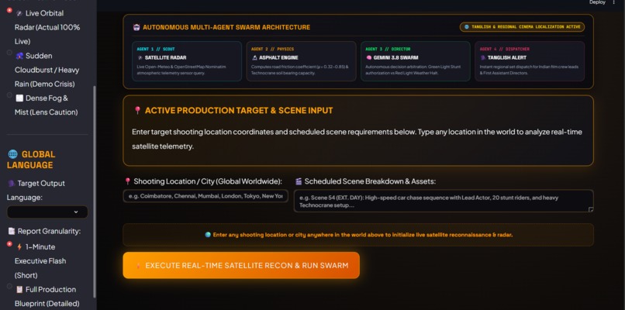This screenshot has width=625, height=310.
Task: Select Dense Fog & Mist radio option
Action: coord(9,95)
